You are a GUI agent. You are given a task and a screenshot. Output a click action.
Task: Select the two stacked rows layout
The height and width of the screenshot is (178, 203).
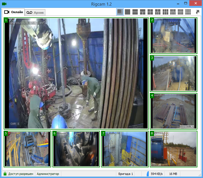click(135, 12)
